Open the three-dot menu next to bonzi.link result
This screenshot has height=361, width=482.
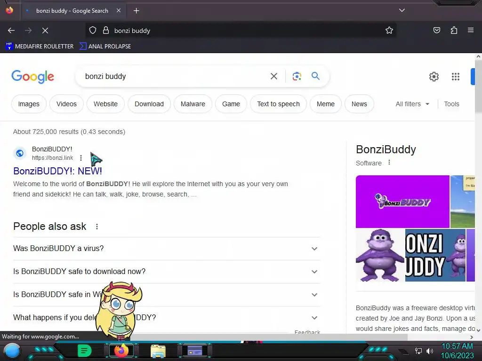click(81, 158)
